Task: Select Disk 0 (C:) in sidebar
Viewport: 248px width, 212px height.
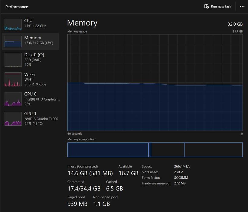Action: point(30,60)
